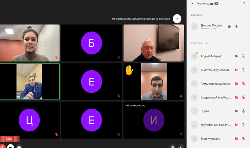Select Абдиев Маджид participant entry
250x148 pixels.
[x=211, y=56]
